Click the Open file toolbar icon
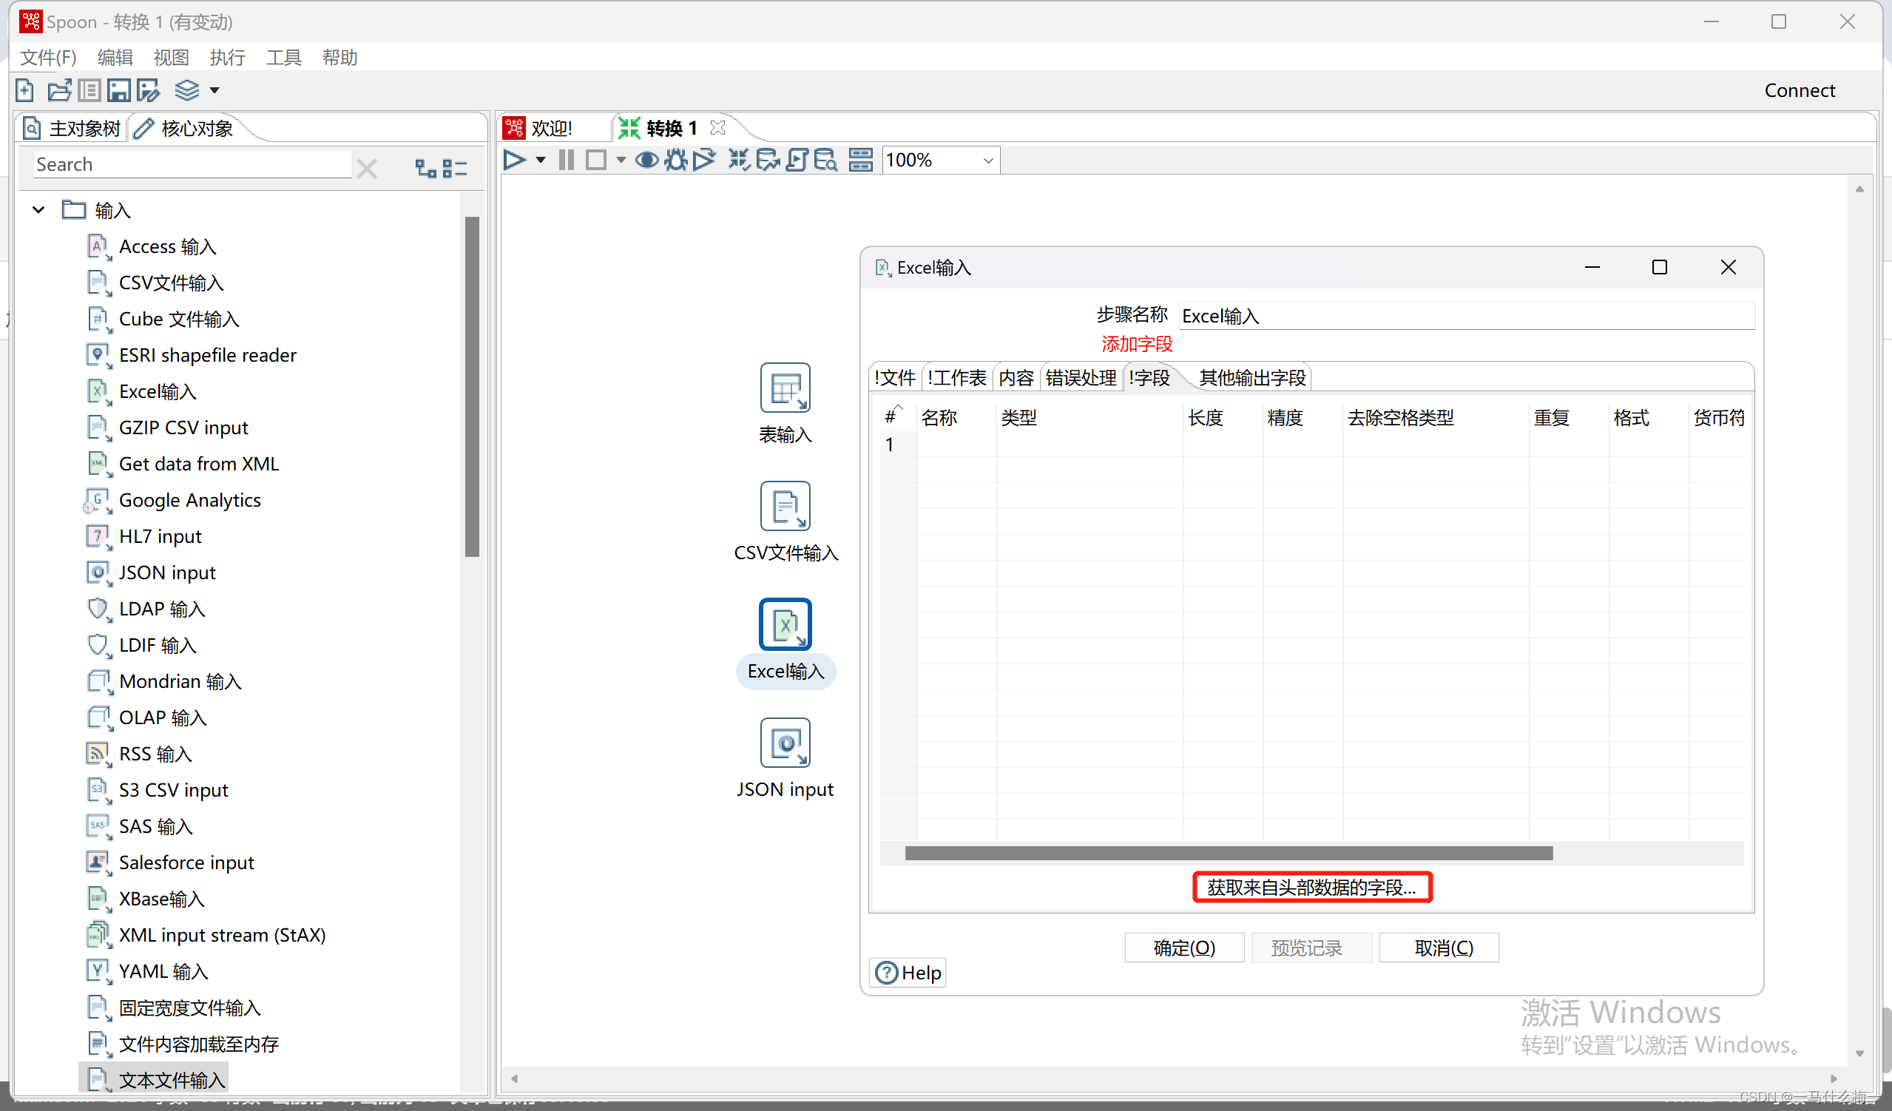 59,90
